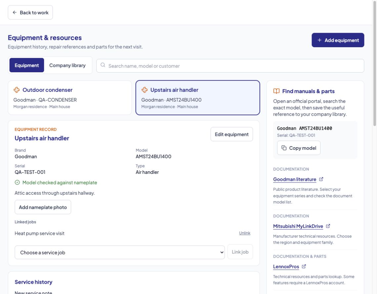The height and width of the screenshot is (294, 377).
Task: Click Serial: QA-TEST-001 text in manuals panel
Action: point(296,135)
